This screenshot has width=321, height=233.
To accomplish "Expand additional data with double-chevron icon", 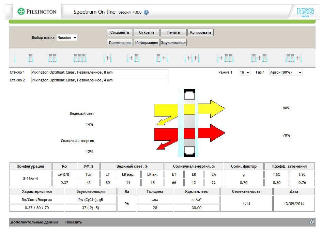I will [x=311, y=222].
